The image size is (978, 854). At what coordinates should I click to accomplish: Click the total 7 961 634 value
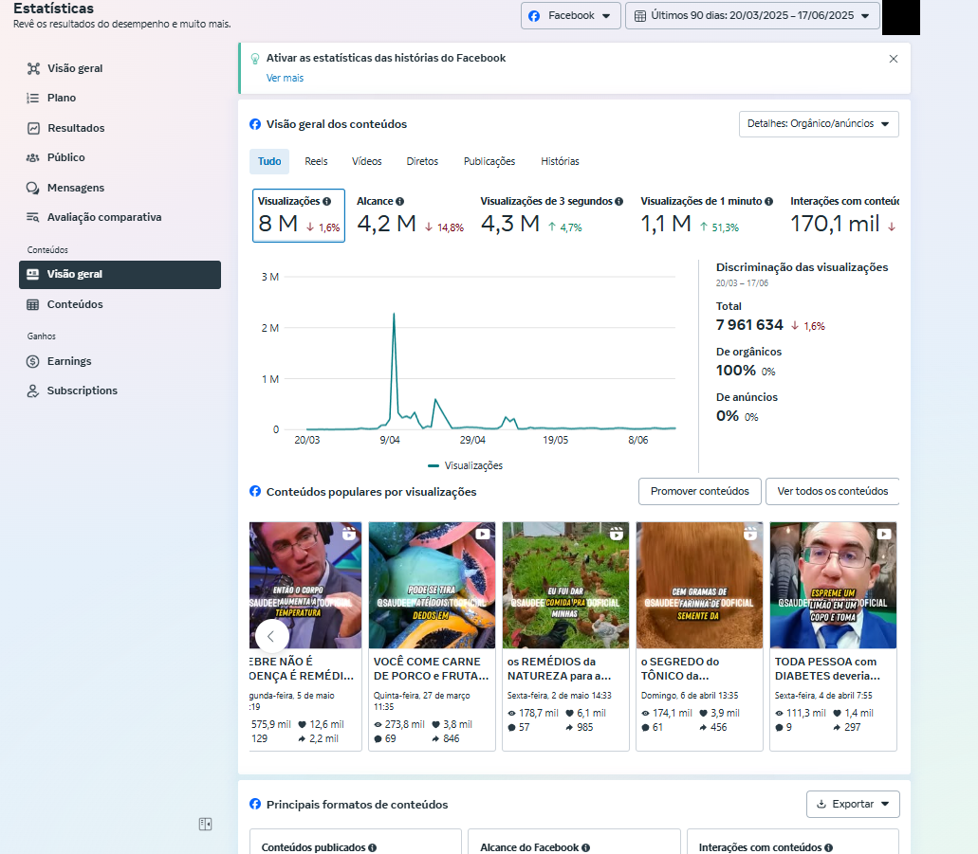(x=749, y=325)
